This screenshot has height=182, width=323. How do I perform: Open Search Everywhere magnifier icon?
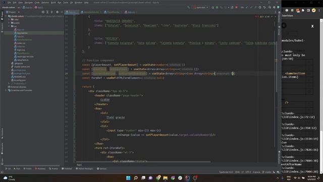pos(270,7)
